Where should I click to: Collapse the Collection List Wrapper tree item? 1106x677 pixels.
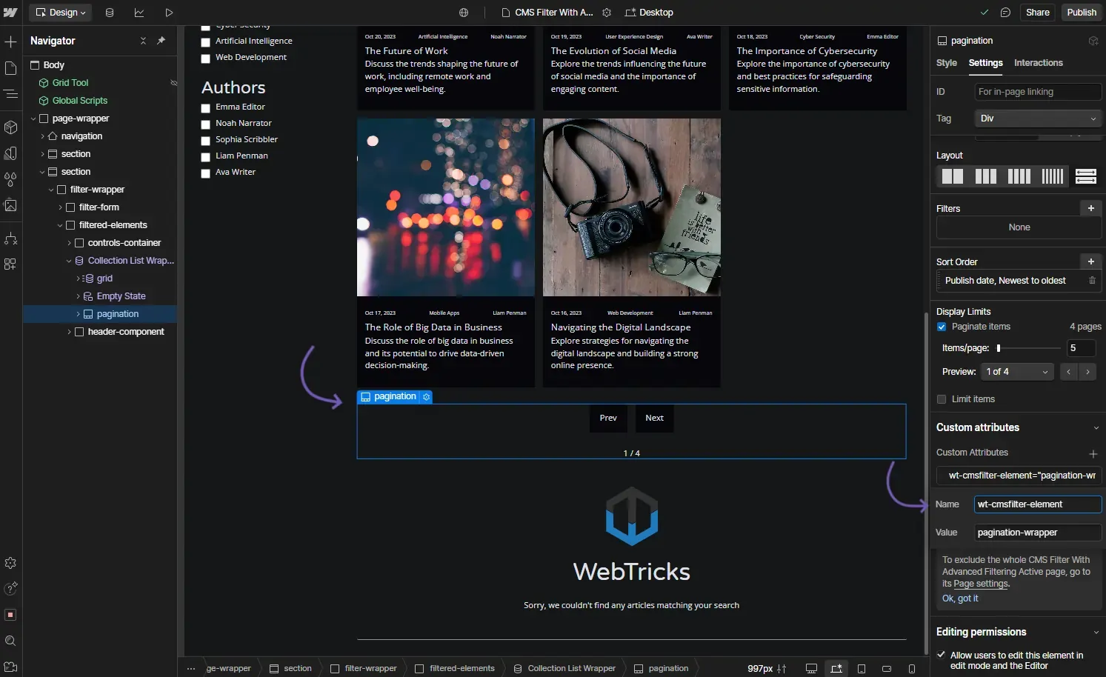[69, 261]
